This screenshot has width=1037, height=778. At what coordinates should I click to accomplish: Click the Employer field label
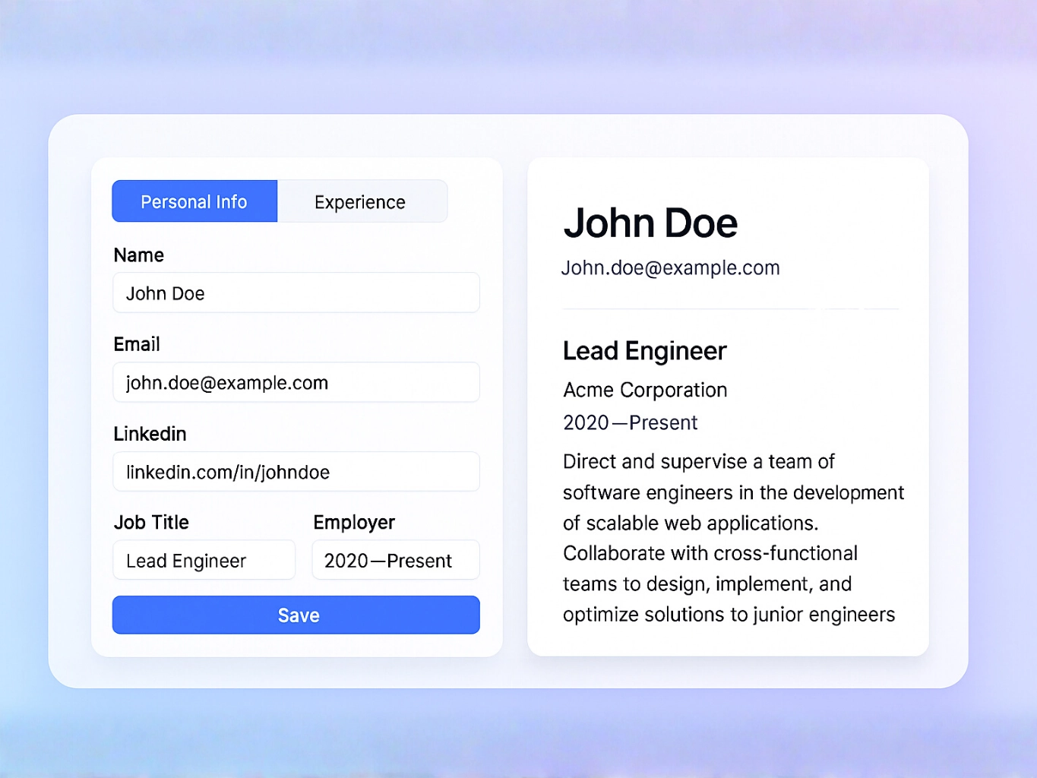(353, 523)
